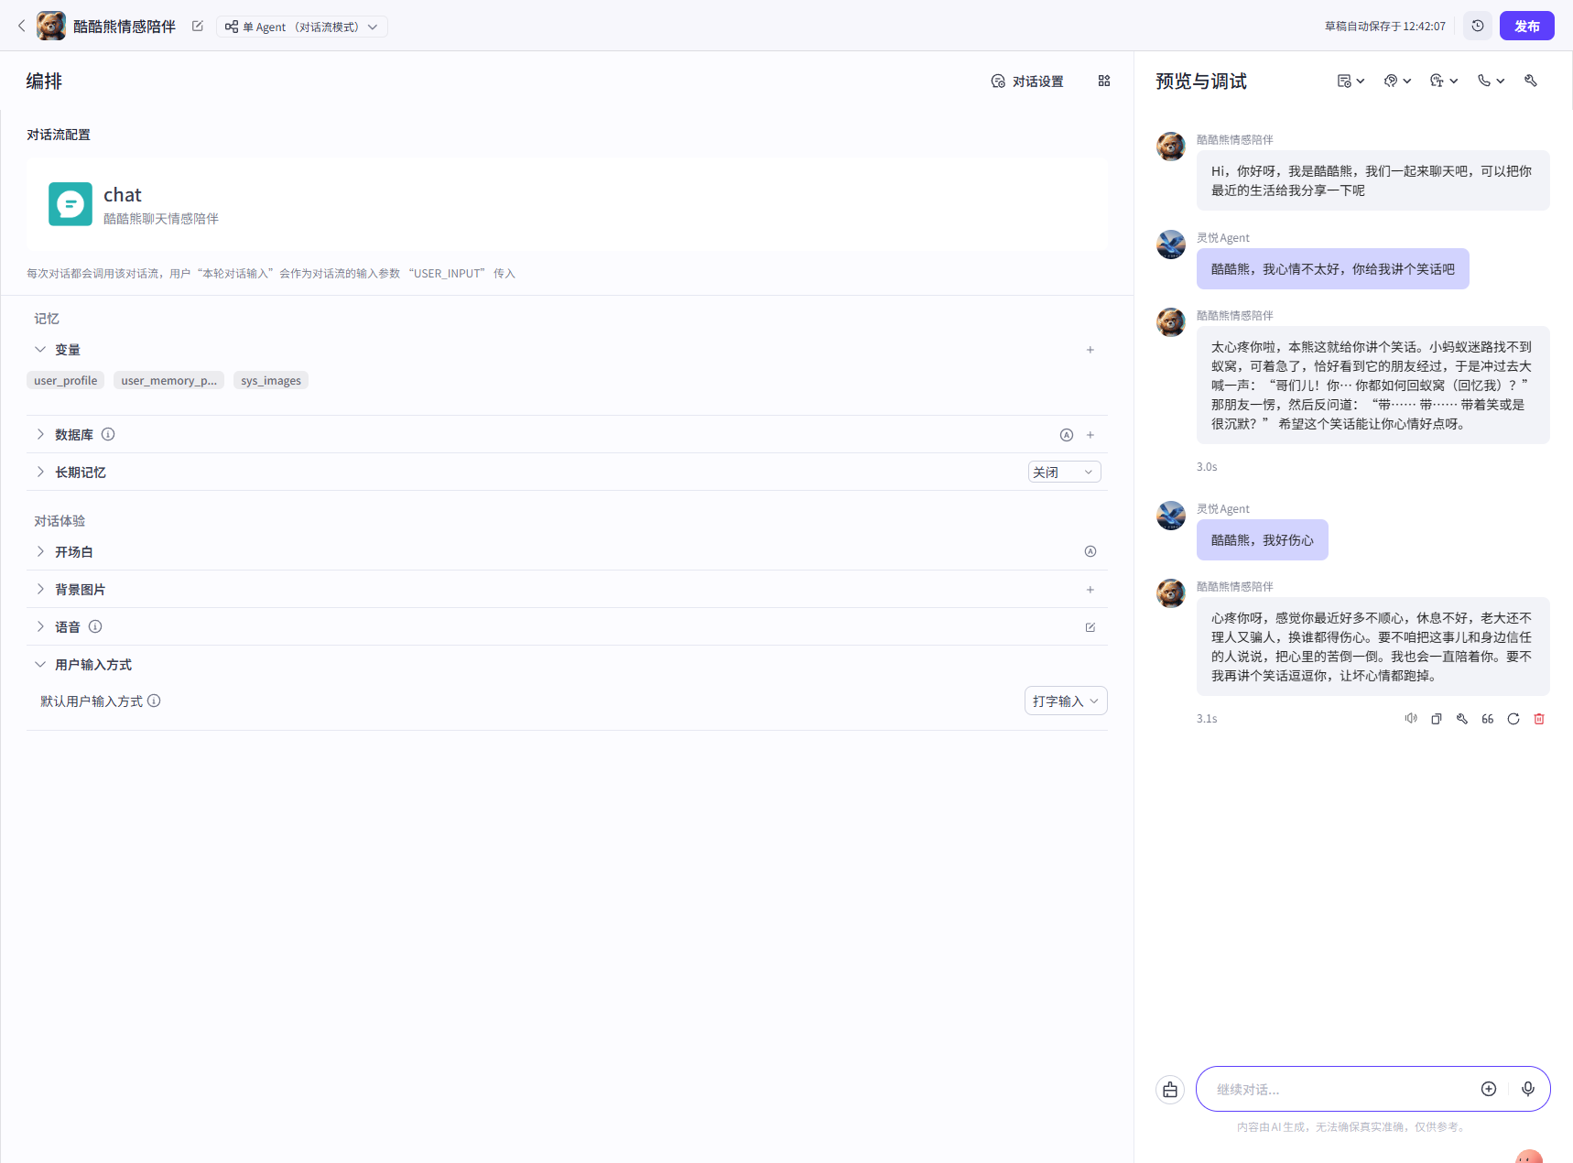Add a database with plus icon
1573x1163 pixels.
[1090, 435]
